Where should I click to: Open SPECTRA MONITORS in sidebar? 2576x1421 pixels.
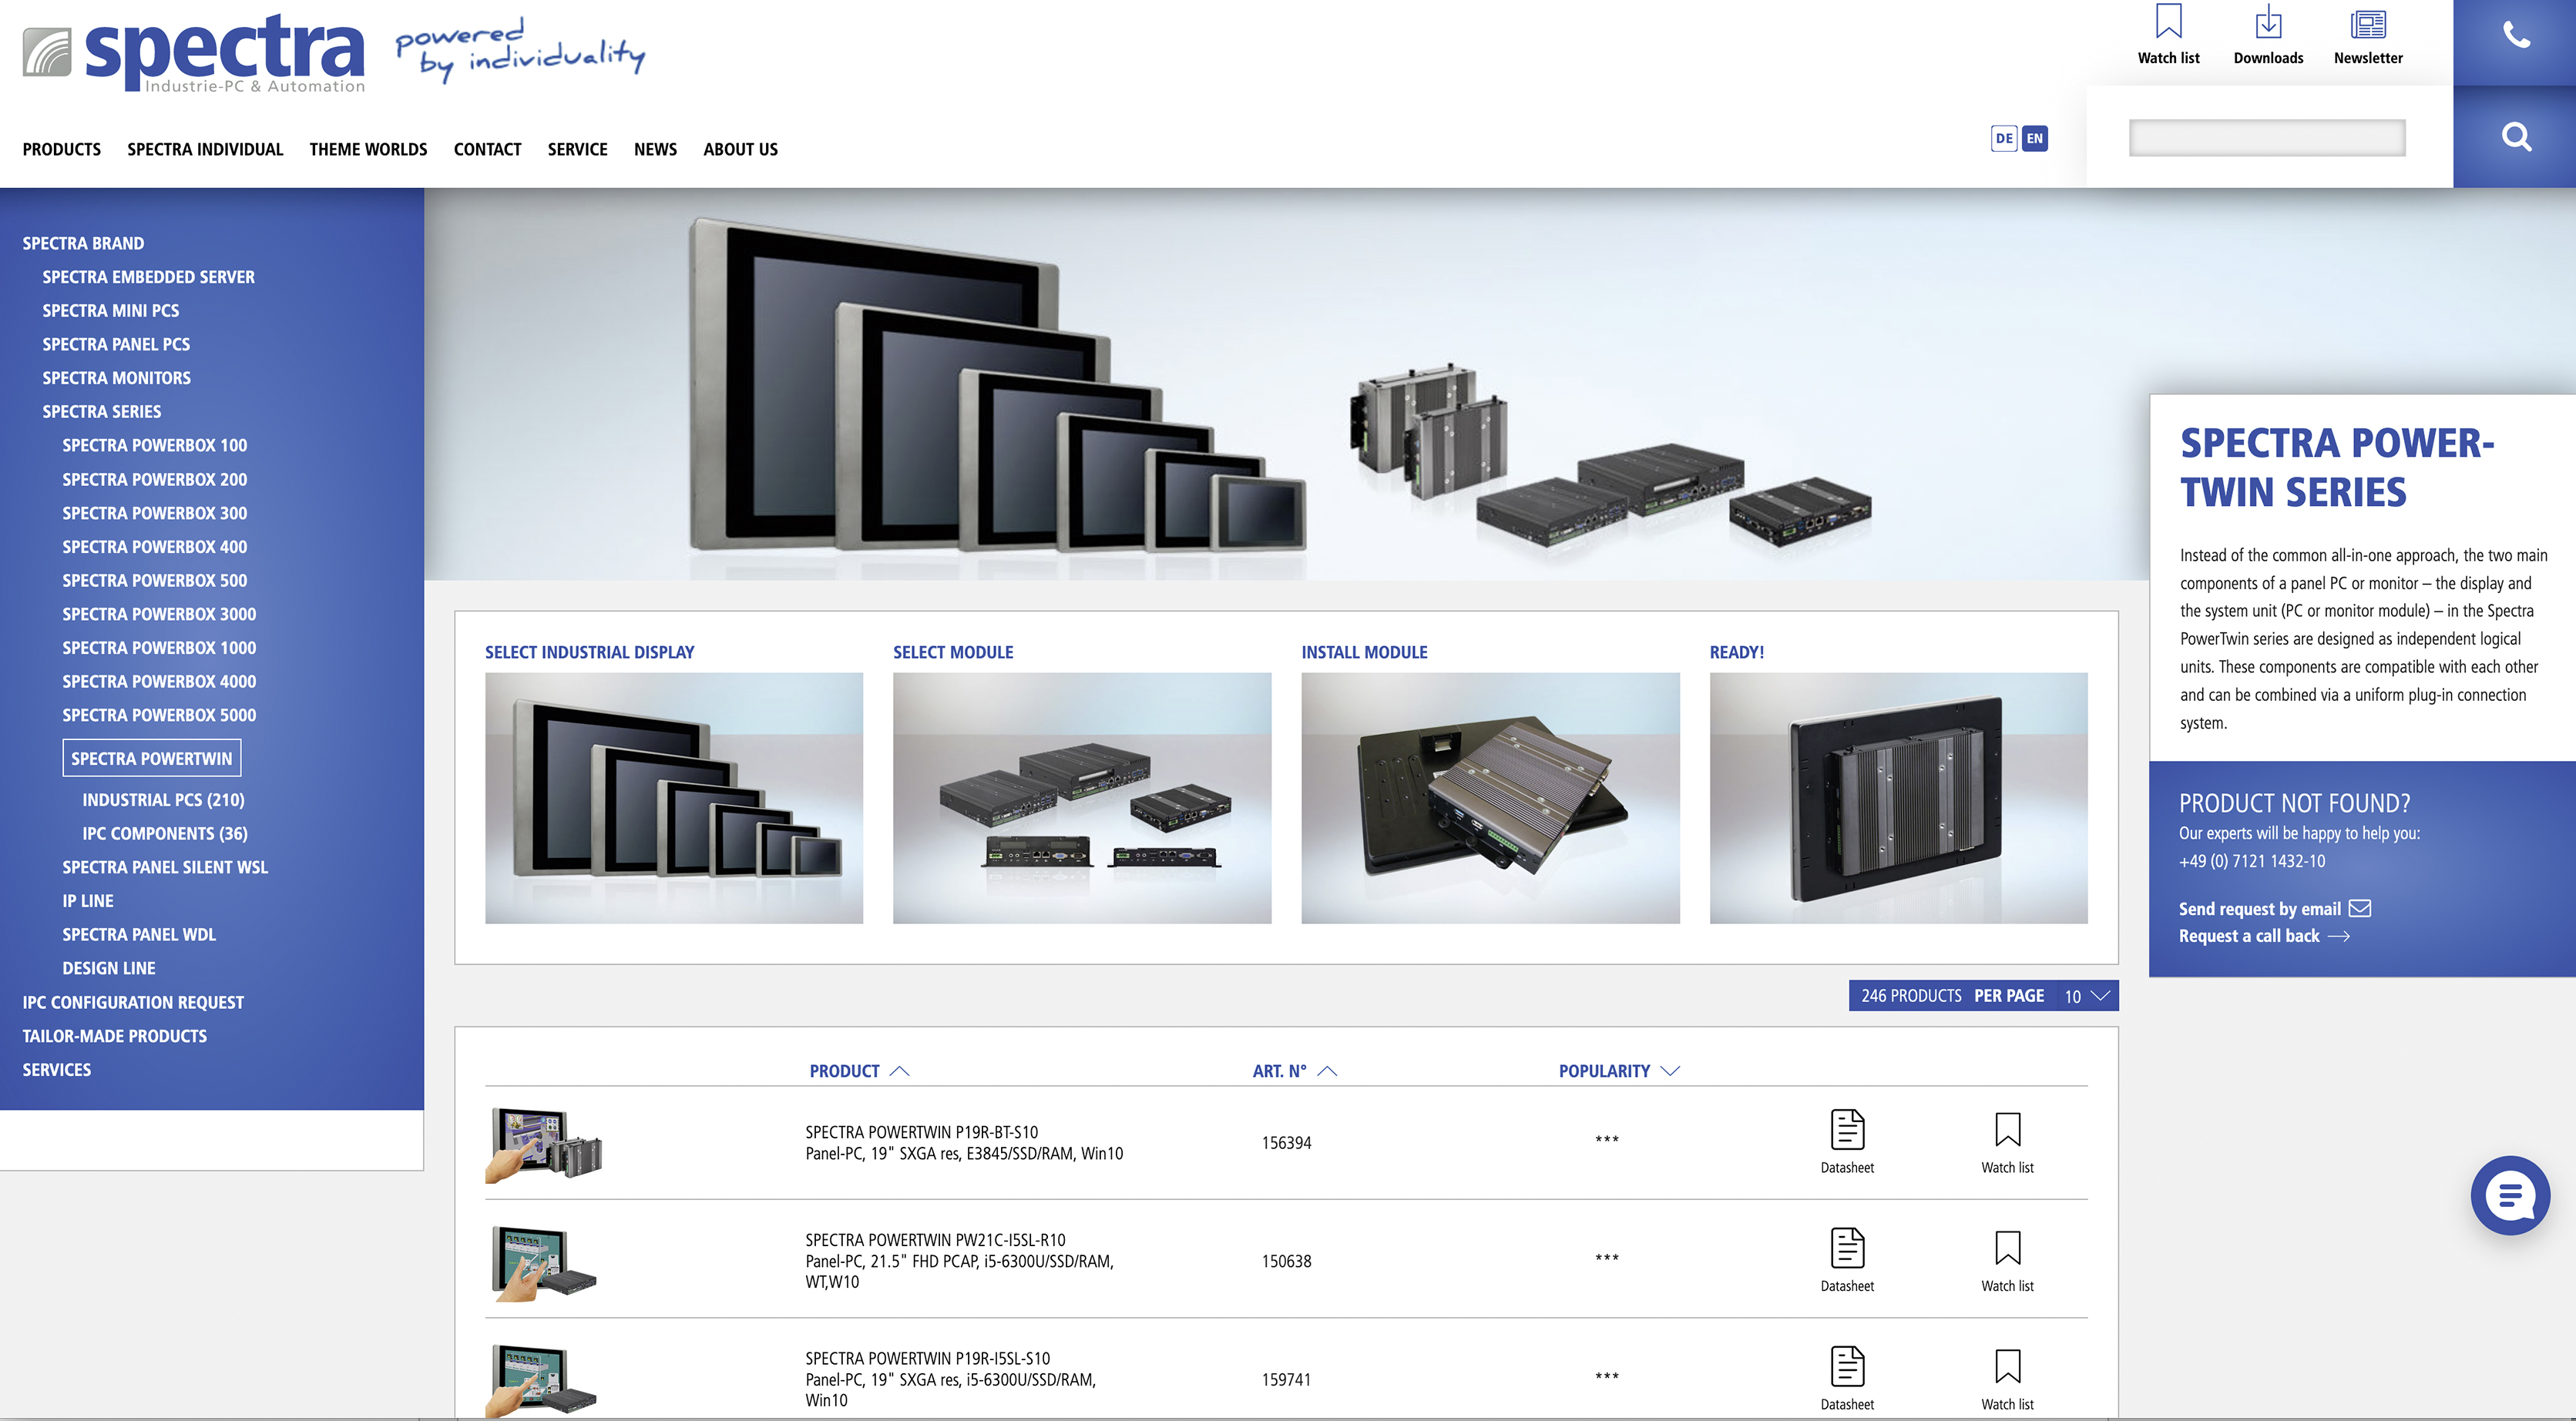pos(116,377)
